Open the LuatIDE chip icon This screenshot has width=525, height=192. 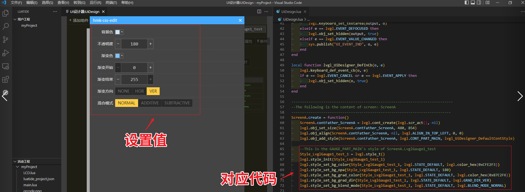(6, 93)
